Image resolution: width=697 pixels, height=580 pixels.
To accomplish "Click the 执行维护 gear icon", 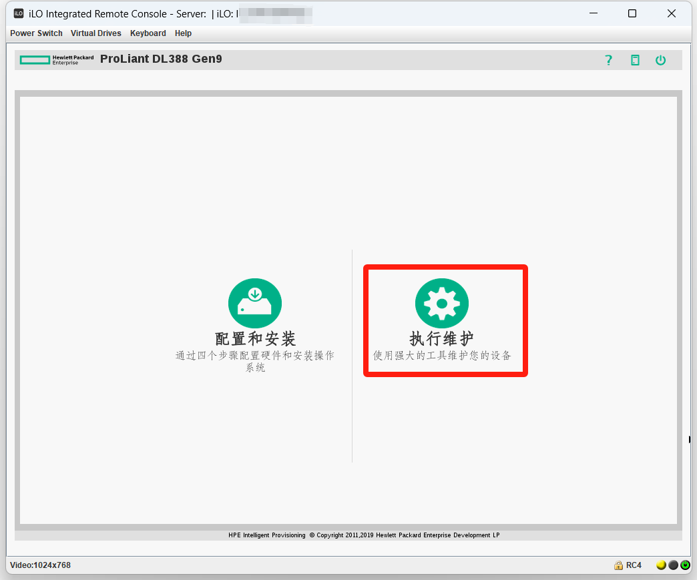I will pos(442,304).
